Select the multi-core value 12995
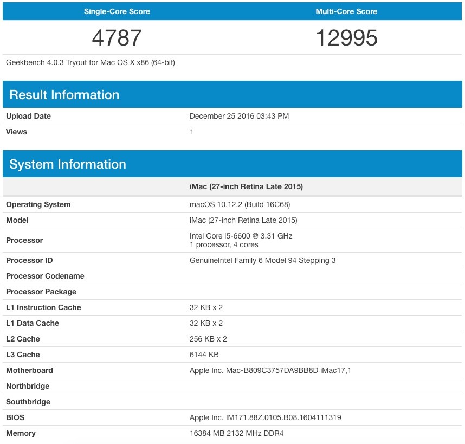This screenshot has width=465, height=444. (x=347, y=37)
